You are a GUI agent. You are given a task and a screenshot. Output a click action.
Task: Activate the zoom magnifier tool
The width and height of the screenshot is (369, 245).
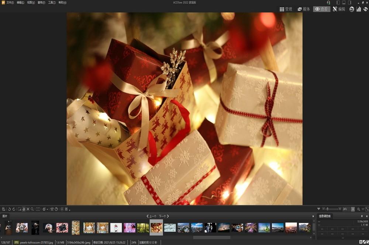tap(32, 209)
